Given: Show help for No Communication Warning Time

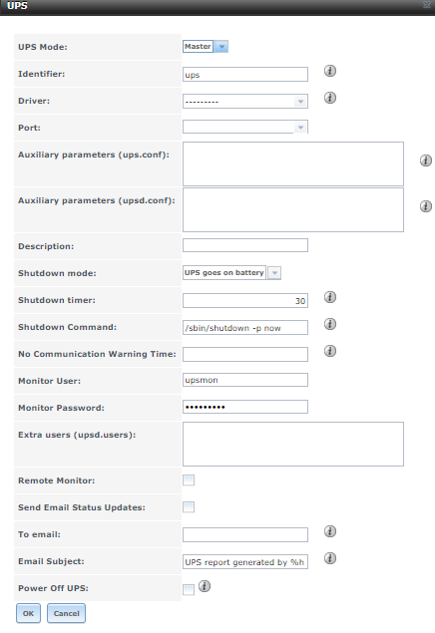Looking at the screenshot, I should tap(330, 351).
